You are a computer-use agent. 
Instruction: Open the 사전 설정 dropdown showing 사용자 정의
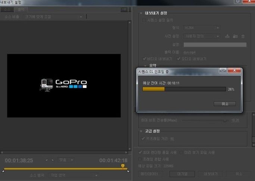tap(202, 36)
